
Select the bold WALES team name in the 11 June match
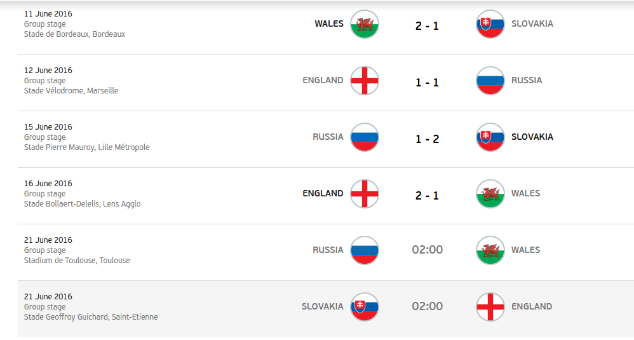coord(328,24)
